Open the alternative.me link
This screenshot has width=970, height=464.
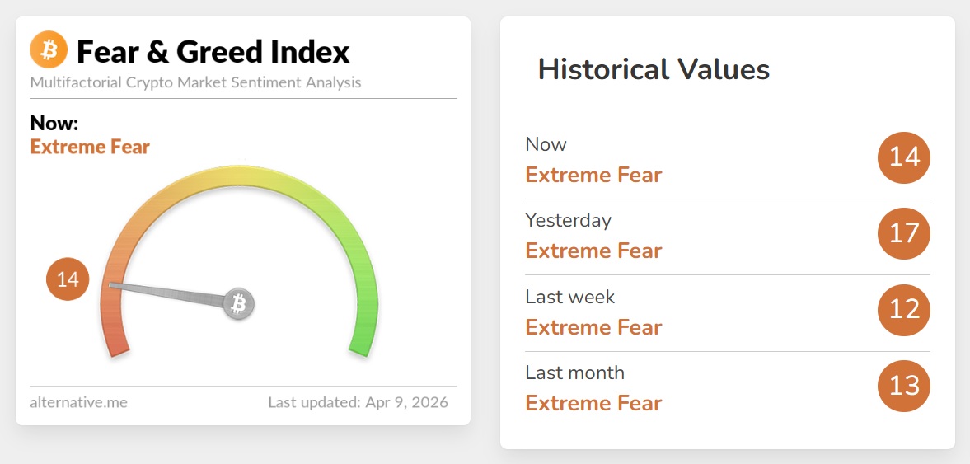tap(78, 403)
